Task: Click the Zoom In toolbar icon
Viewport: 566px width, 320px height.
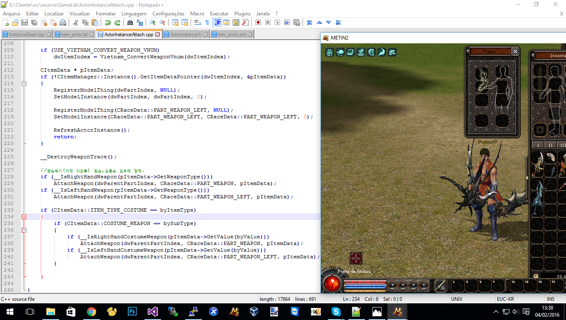Action: 153,22
